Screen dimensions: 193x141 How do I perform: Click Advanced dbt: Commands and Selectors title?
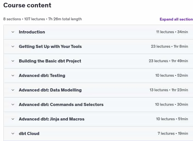pos(61,105)
